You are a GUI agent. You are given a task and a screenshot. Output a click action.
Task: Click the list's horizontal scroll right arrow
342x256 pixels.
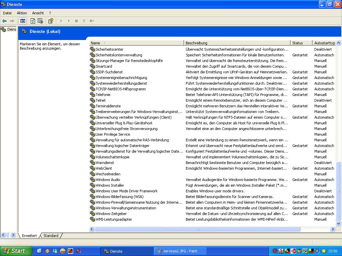(x=333, y=229)
